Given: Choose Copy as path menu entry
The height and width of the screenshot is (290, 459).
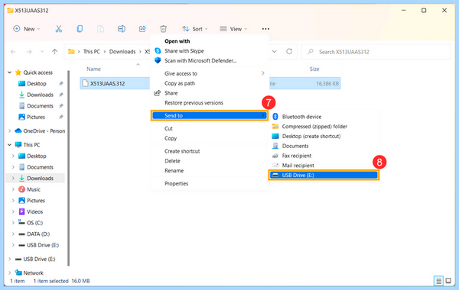Looking at the screenshot, I should [x=180, y=83].
